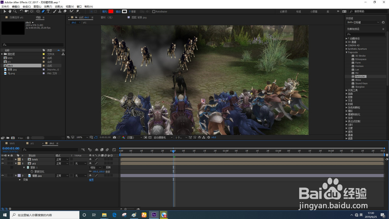This screenshot has width=389, height=219.
Task: Hide the lztd1 layer with eye icon
Action: [3, 159]
